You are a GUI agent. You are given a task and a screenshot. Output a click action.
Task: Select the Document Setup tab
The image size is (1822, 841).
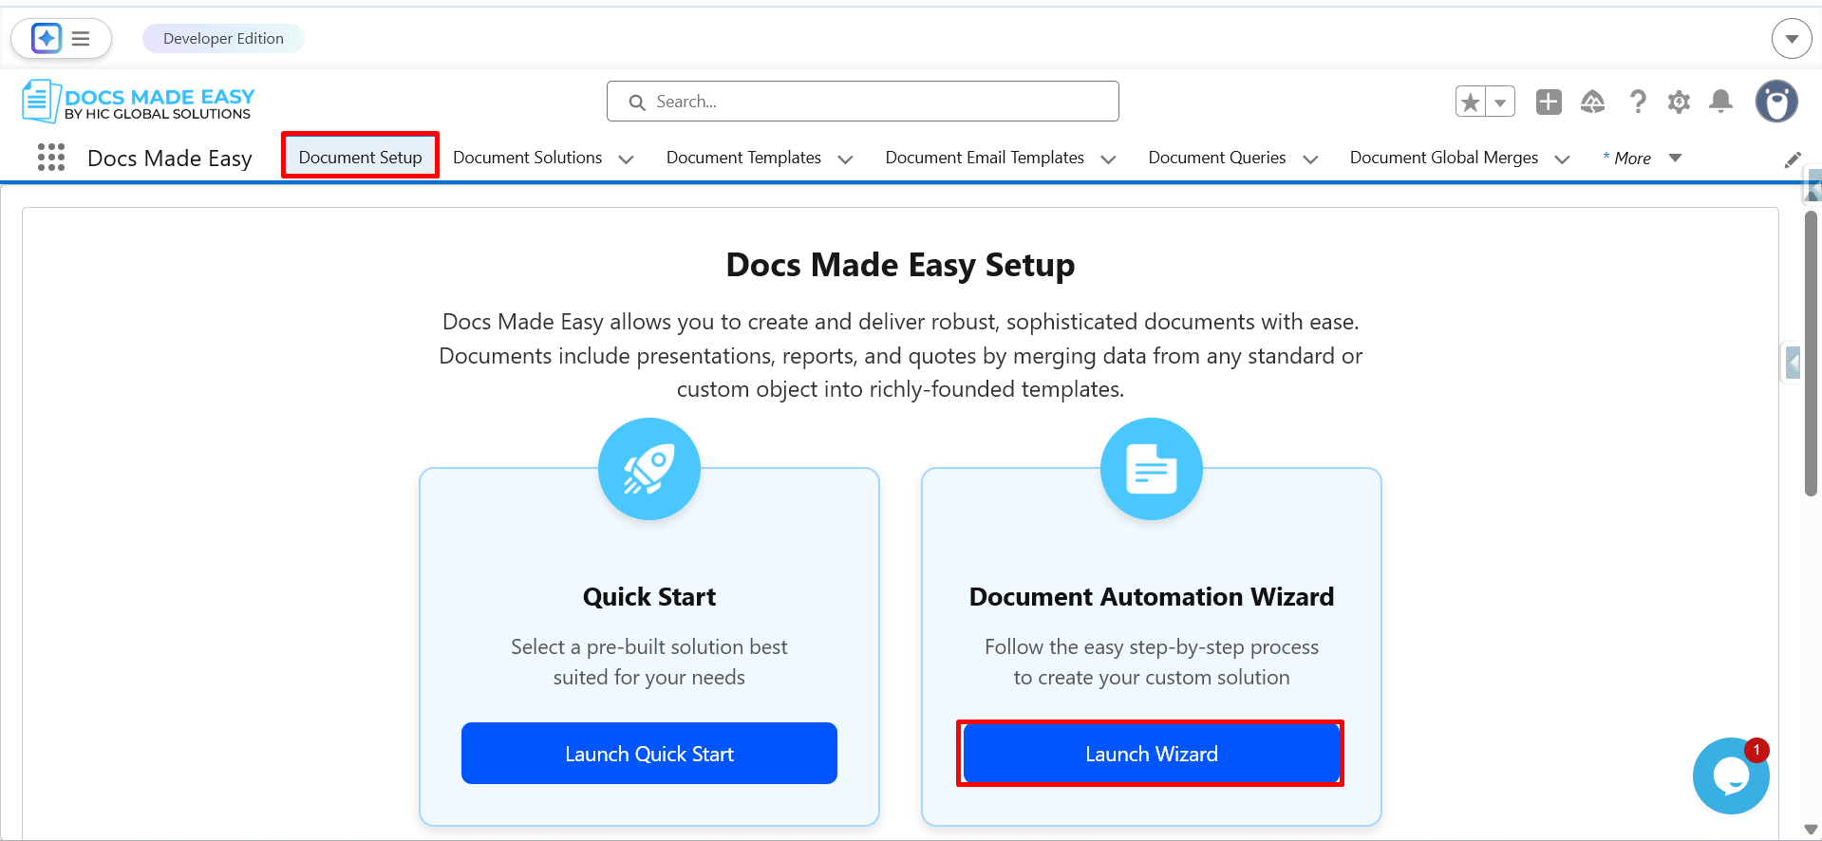click(x=361, y=158)
